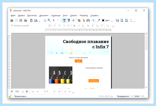Click the black Цвет color swatch
156x106 pixels.
(x=103, y=20)
